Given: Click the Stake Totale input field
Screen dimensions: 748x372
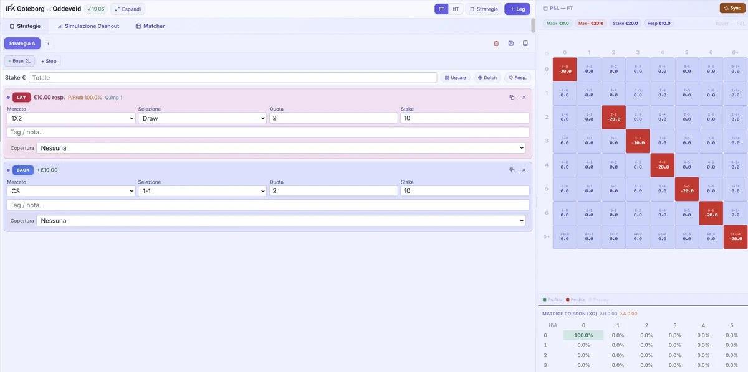Looking at the screenshot, I should [x=233, y=78].
